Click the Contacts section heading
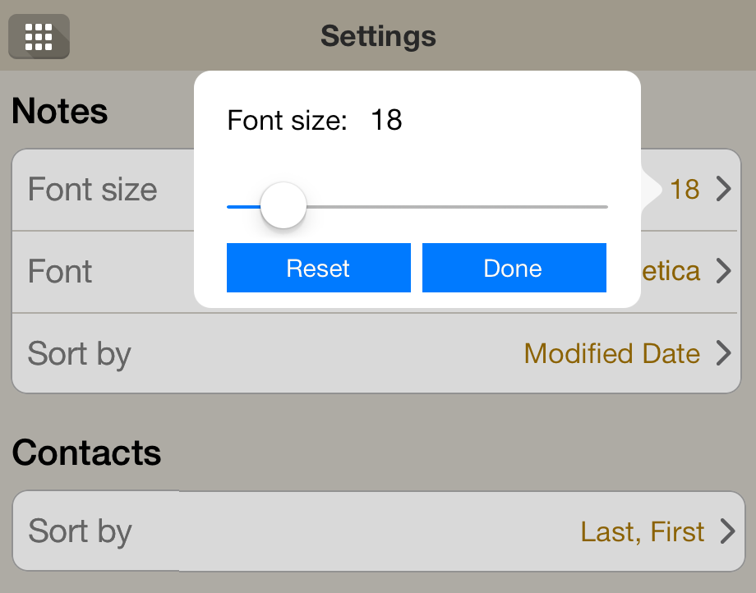 (87, 453)
